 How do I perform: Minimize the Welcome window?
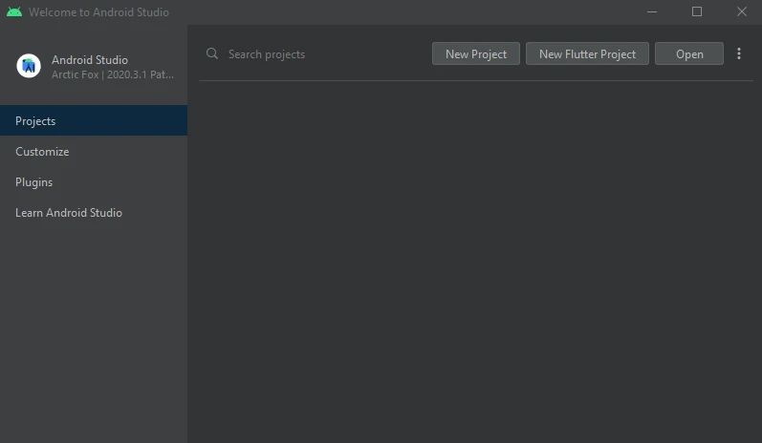click(652, 11)
